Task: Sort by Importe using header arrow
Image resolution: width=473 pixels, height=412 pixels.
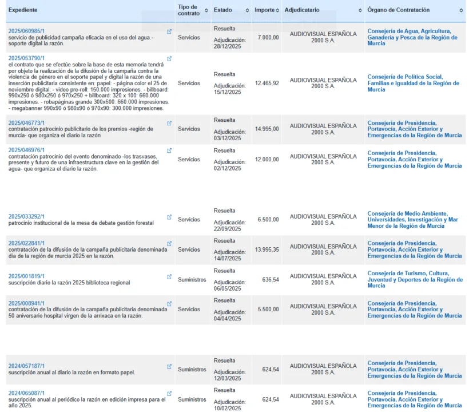Action: (x=278, y=11)
